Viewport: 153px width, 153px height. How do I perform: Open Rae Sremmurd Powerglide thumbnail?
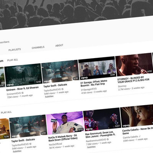coord(102,119)
